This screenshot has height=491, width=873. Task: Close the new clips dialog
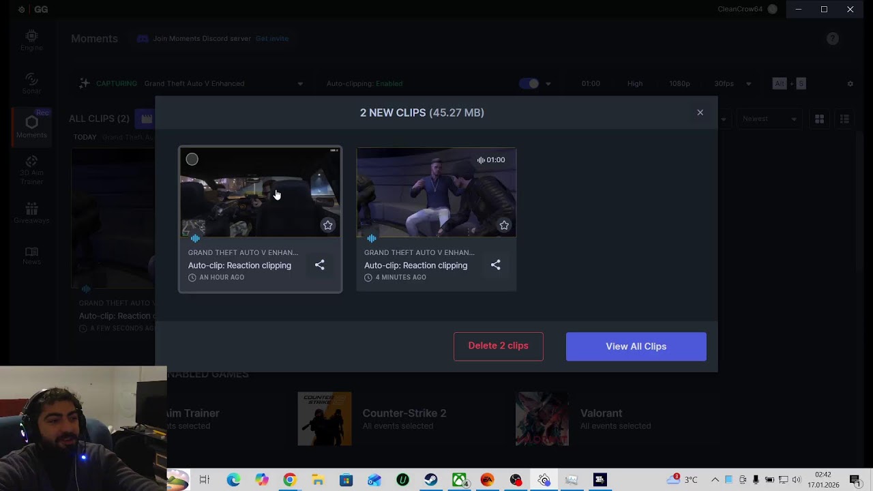pyautogui.click(x=700, y=113)
